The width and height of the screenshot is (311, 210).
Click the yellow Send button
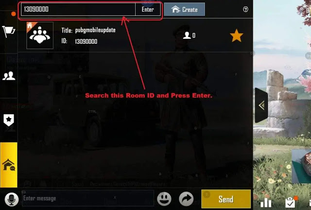click(x=226, y=199)
